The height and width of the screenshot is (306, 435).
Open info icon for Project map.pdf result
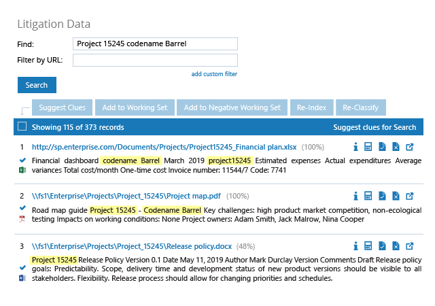pyautogui.click(x=355, y=196)
